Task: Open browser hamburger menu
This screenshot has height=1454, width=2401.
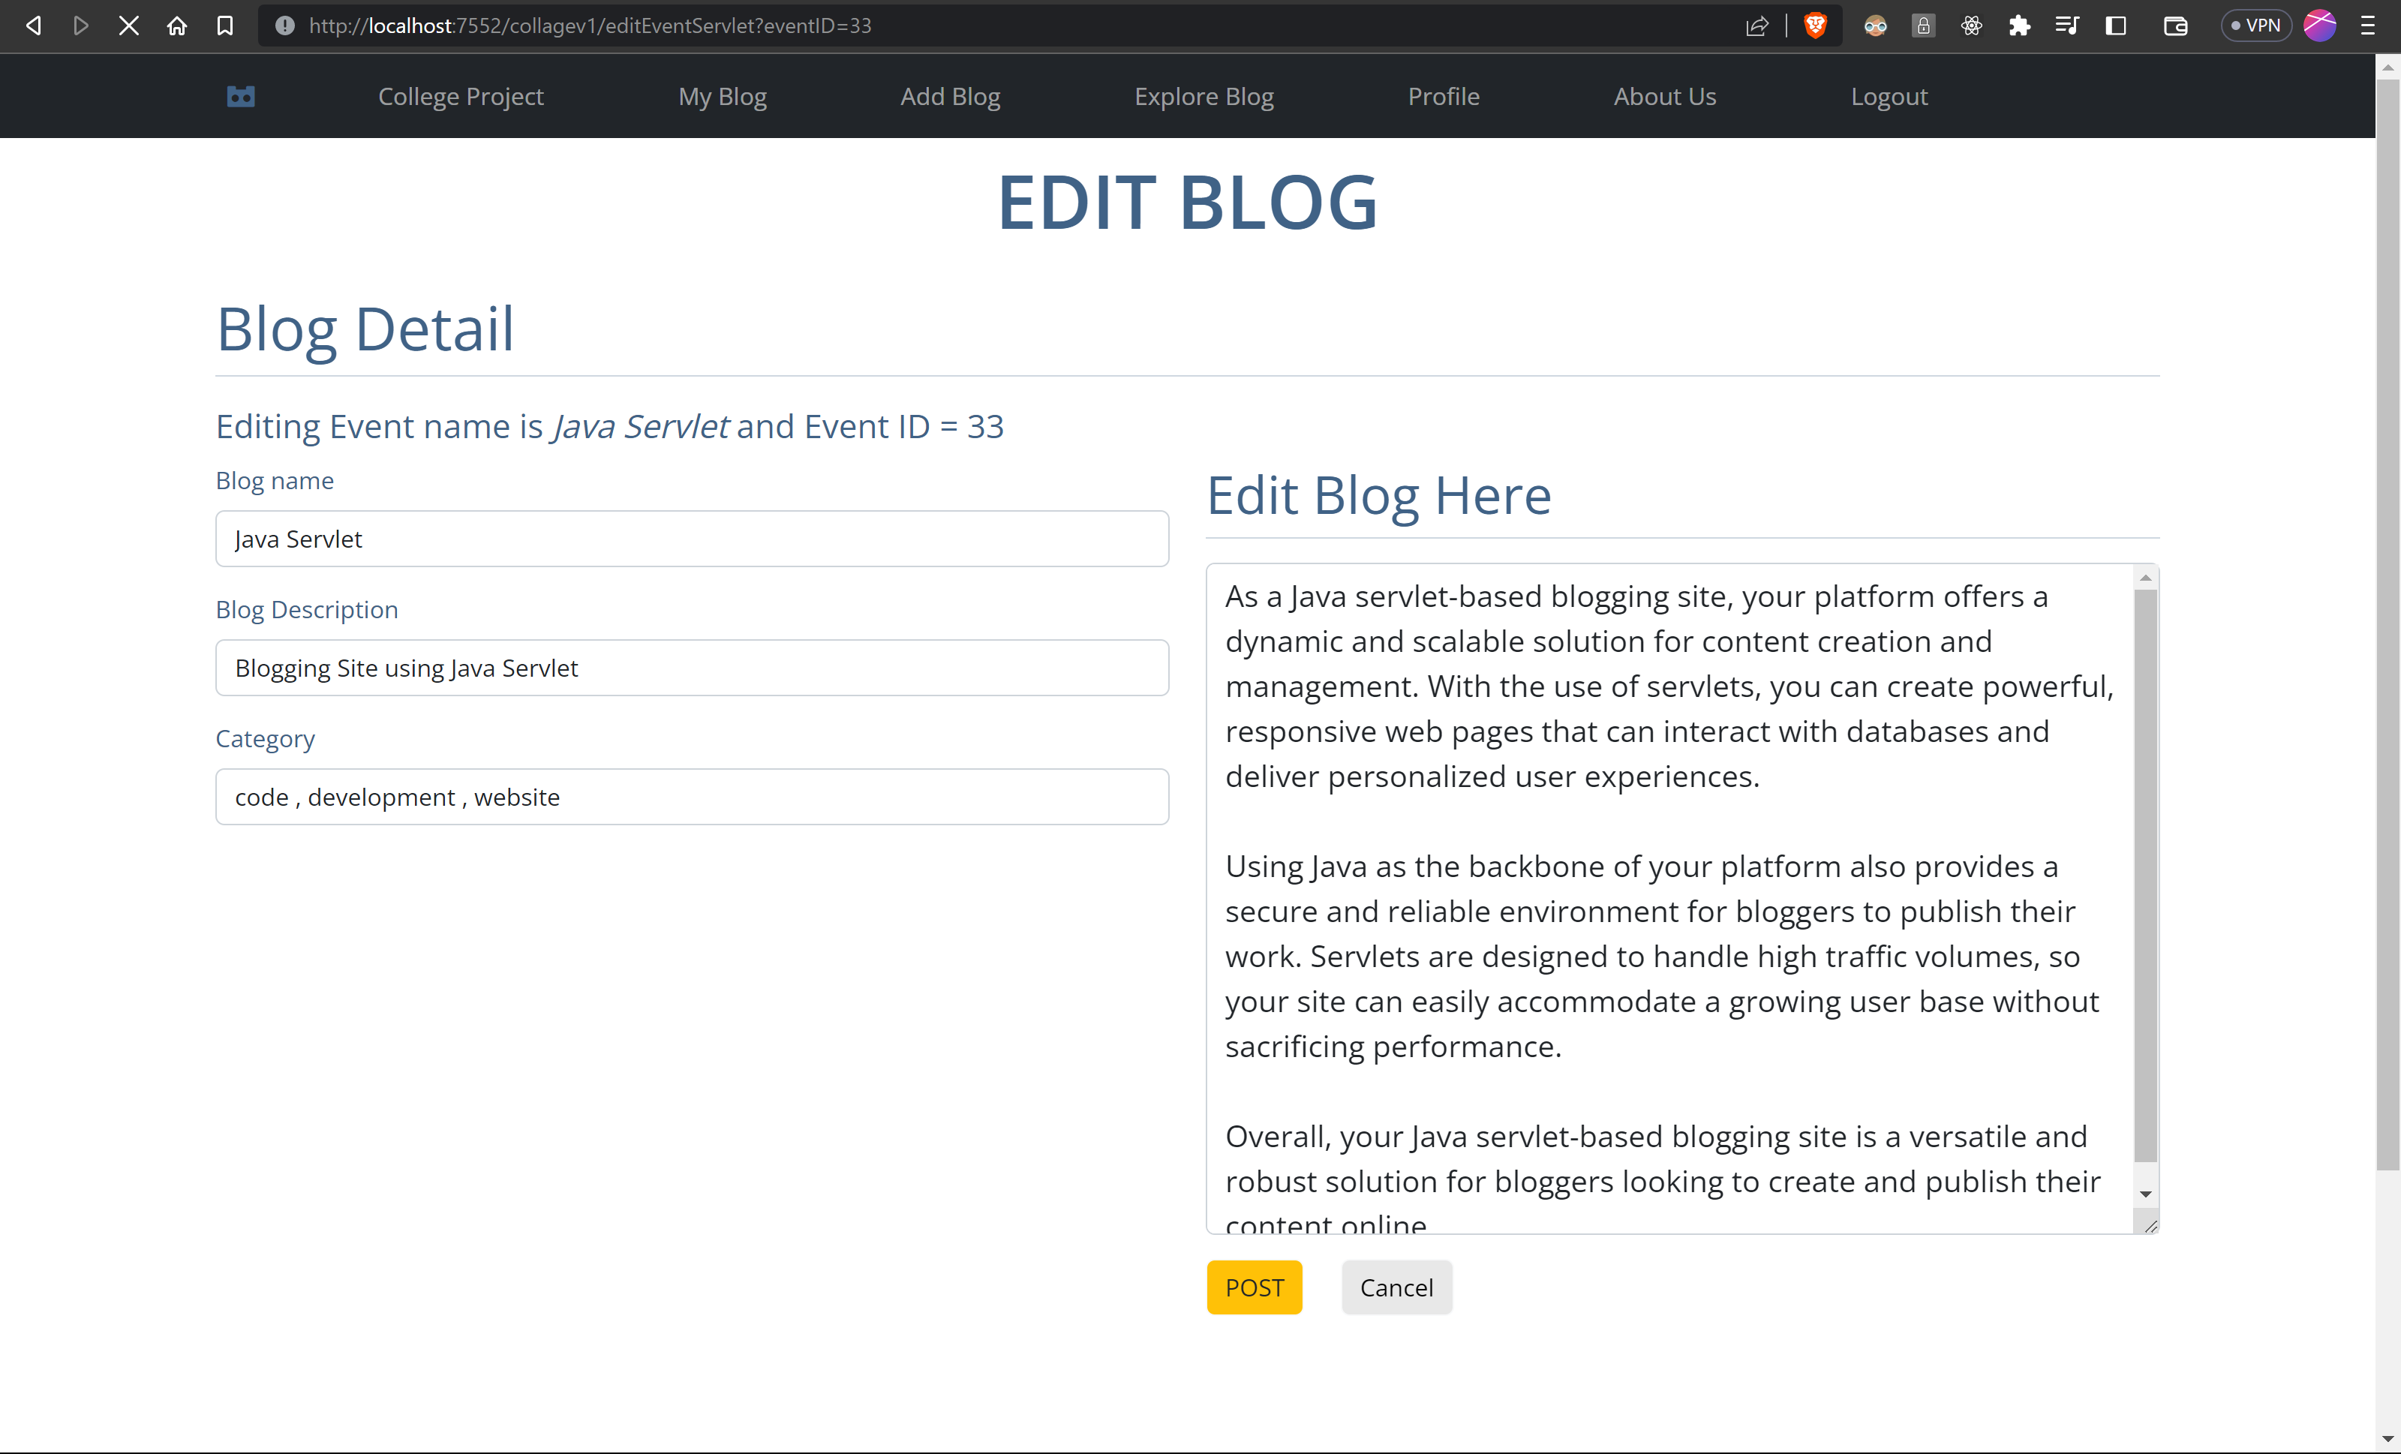Action: coord(2368,26)
